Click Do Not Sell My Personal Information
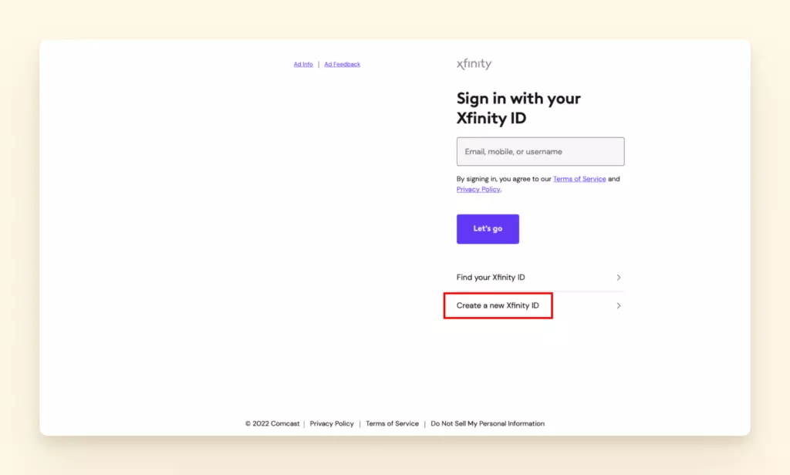This screenshot has width=790, height=475. (x=488, y=424)
